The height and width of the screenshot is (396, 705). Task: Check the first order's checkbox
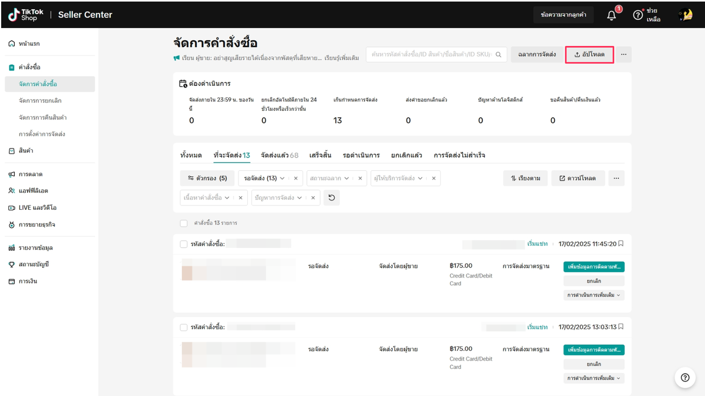pos(184,244)
